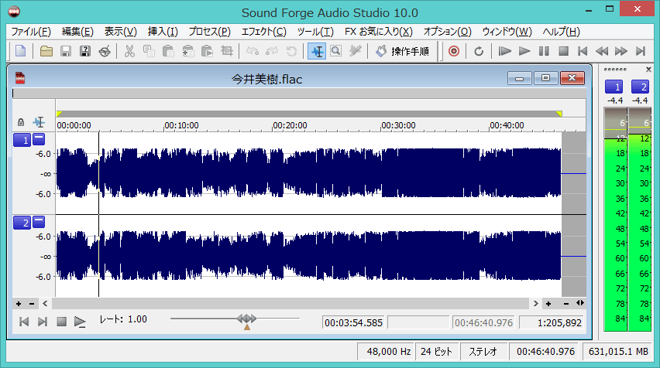Click the zoom time resize arrows button
Viewport: 660px width, 368px height.
click(x=580, y=303)
